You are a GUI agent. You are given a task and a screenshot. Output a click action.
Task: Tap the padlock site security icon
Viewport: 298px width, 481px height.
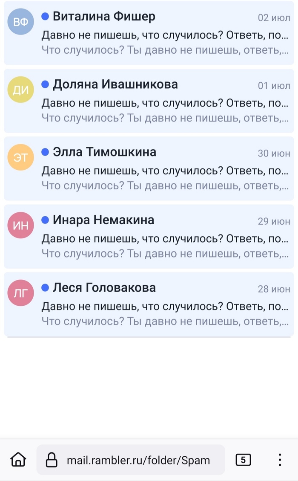52,460
